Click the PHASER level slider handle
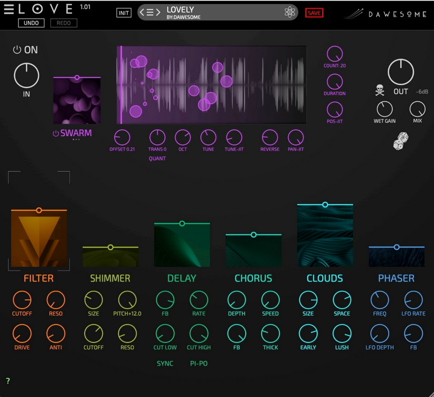Viewport: 434px width, 397px height. coord(397,247)
